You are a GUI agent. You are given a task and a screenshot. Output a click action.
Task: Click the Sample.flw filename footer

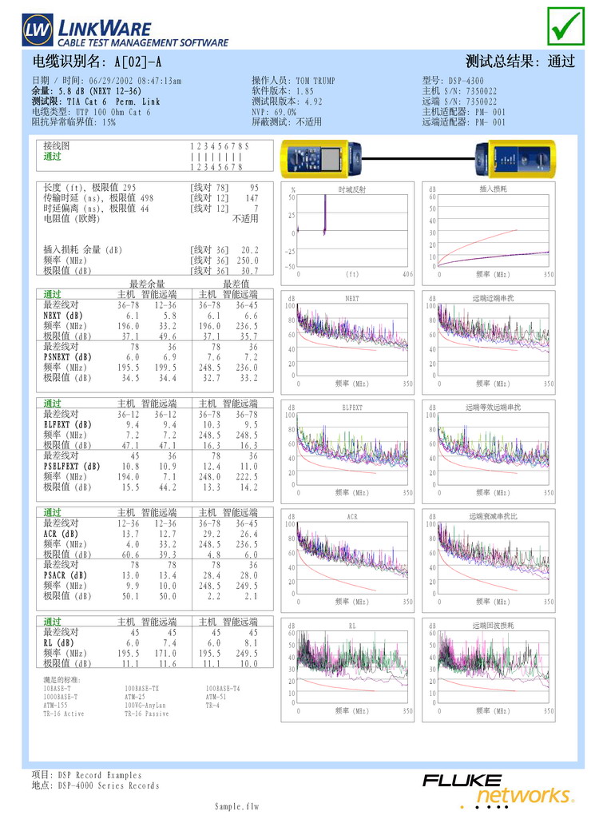tap(236, 807)
